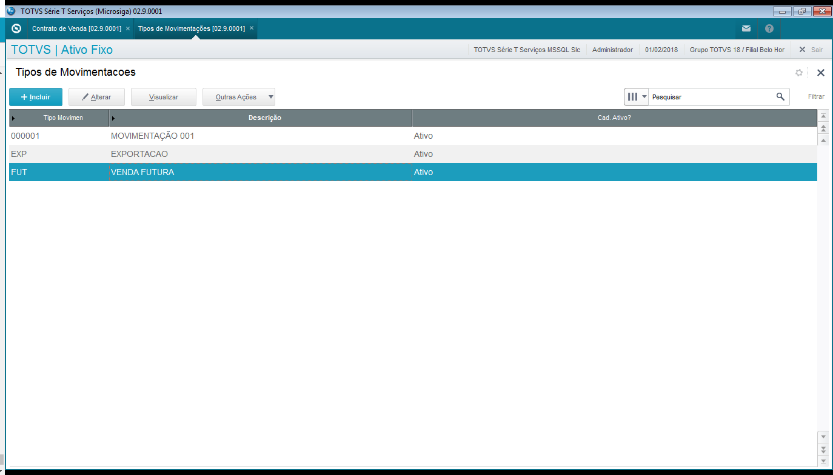Click the Alterar button
Viewport: 833px width, 475px height.
(x=97, y=97)
